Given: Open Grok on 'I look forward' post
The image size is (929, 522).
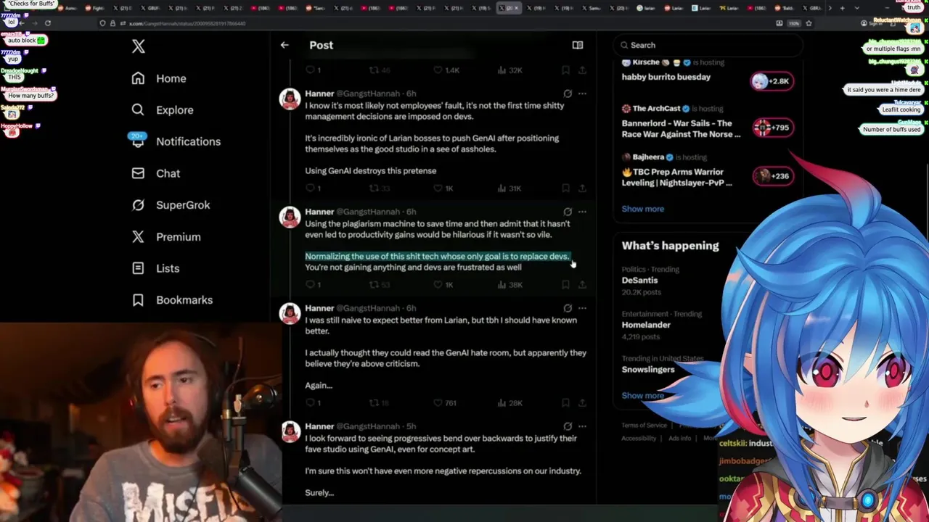Looking at the screenshot, I should [568, 426].
